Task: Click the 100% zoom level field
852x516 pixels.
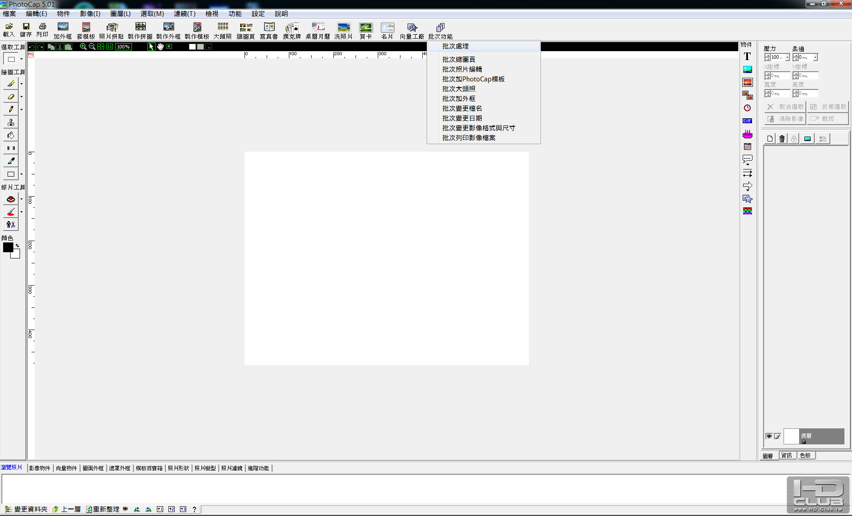Action: [x=124, y=47]
